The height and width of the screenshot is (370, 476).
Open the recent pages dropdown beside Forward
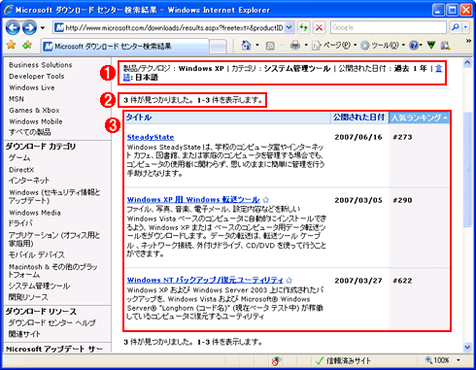[43, 28]
